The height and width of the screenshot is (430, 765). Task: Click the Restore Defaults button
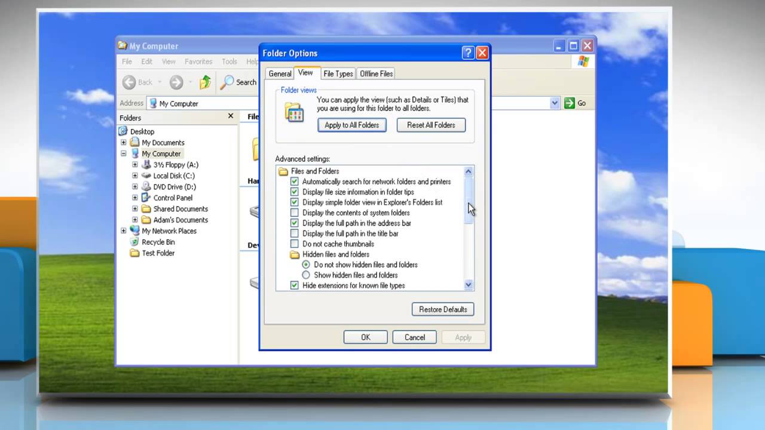coord(443,309)
